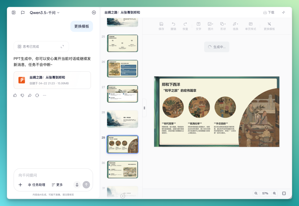Click the 保存 save tool
Viewport: 299px width, 206px height.
(161, 26)
